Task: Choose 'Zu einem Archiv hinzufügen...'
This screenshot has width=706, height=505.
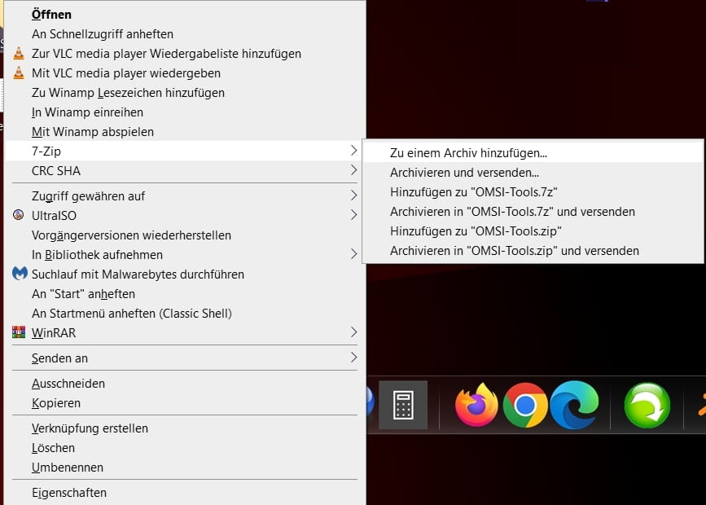Action: click(x=468, y=152)
